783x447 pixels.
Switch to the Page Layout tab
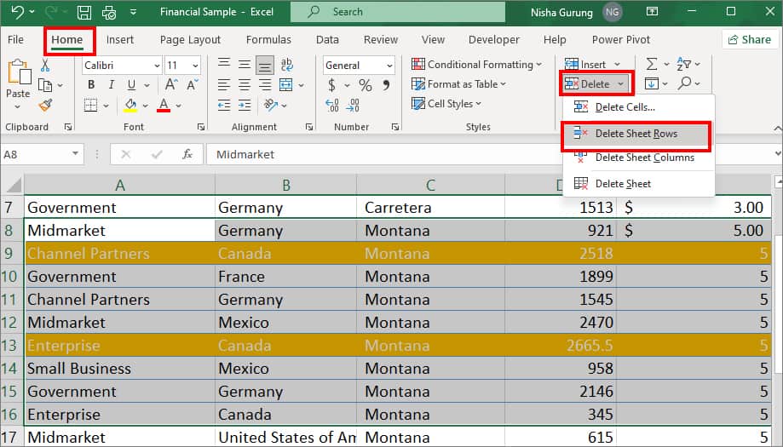point(190,39)
